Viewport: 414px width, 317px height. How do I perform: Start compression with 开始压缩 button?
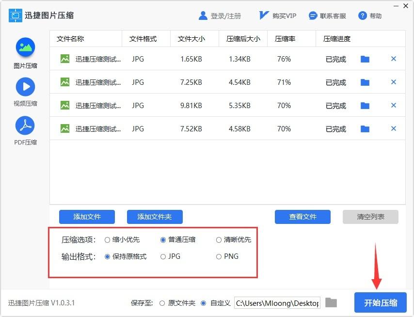tap(381, 302)
